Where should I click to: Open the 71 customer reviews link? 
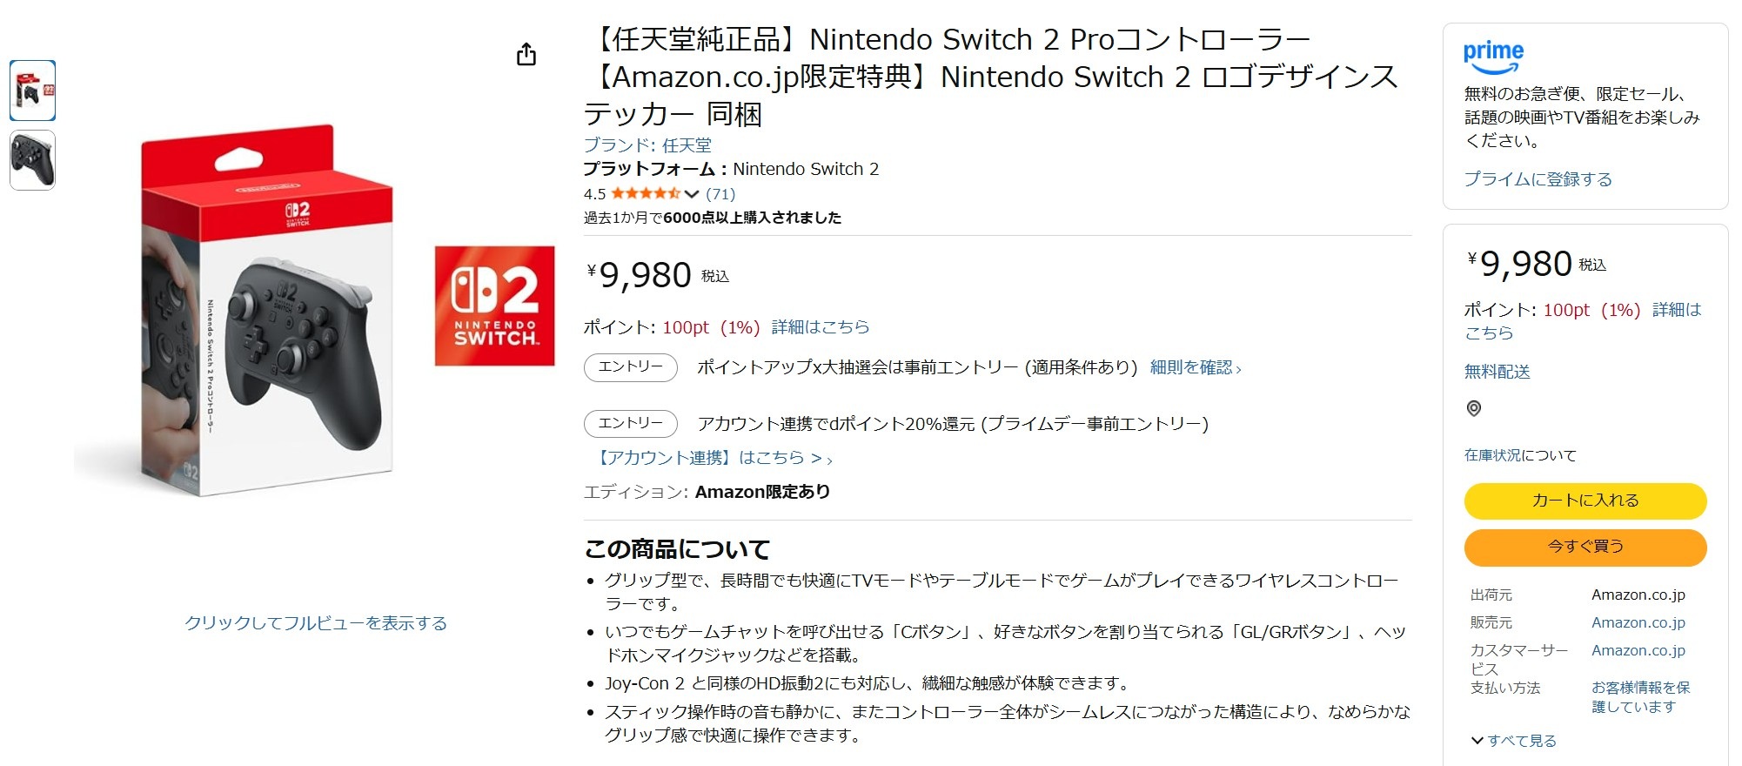[x=720, y=194]
